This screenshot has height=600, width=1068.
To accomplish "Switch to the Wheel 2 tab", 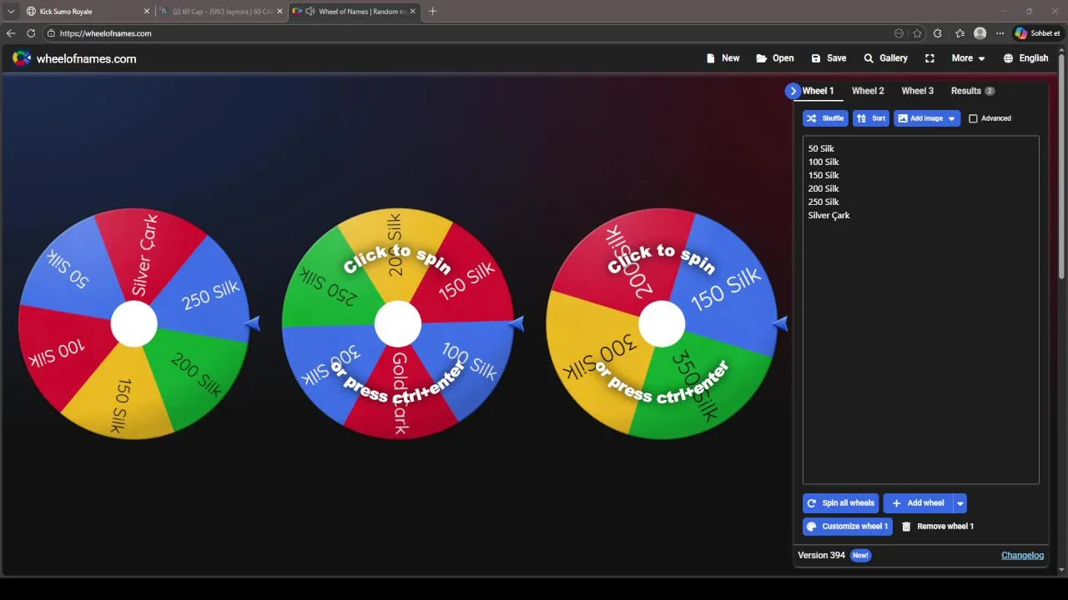I will tap(868, 91).
